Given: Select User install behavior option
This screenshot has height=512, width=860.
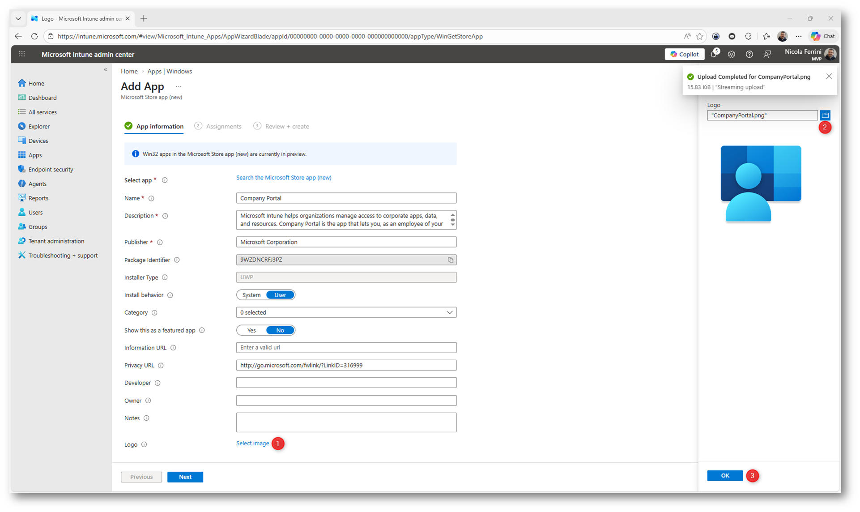Looking at the screenshot, I should [280, 295].
